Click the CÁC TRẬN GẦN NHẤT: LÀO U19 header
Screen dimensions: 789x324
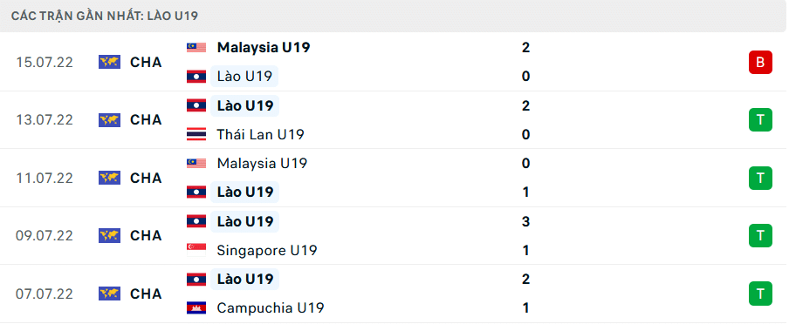[x=105, y=16]
